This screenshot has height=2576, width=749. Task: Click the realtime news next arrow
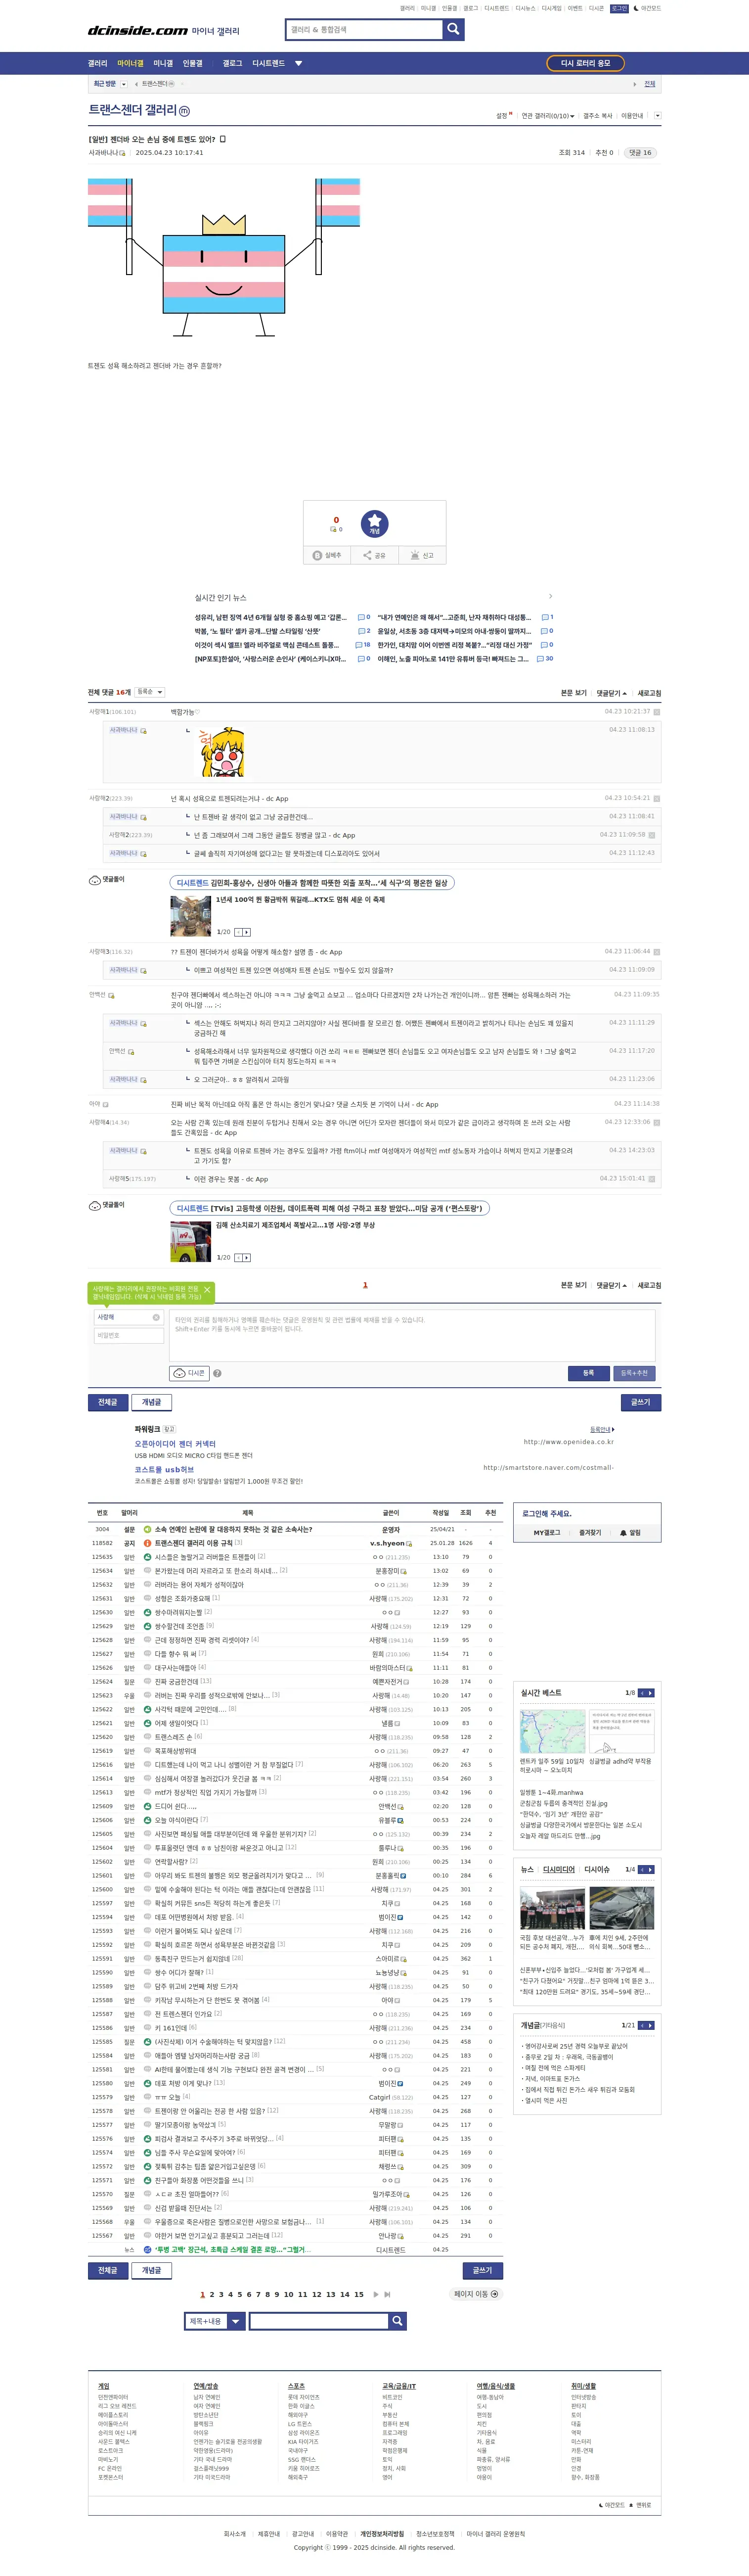[x=550, y=597]
